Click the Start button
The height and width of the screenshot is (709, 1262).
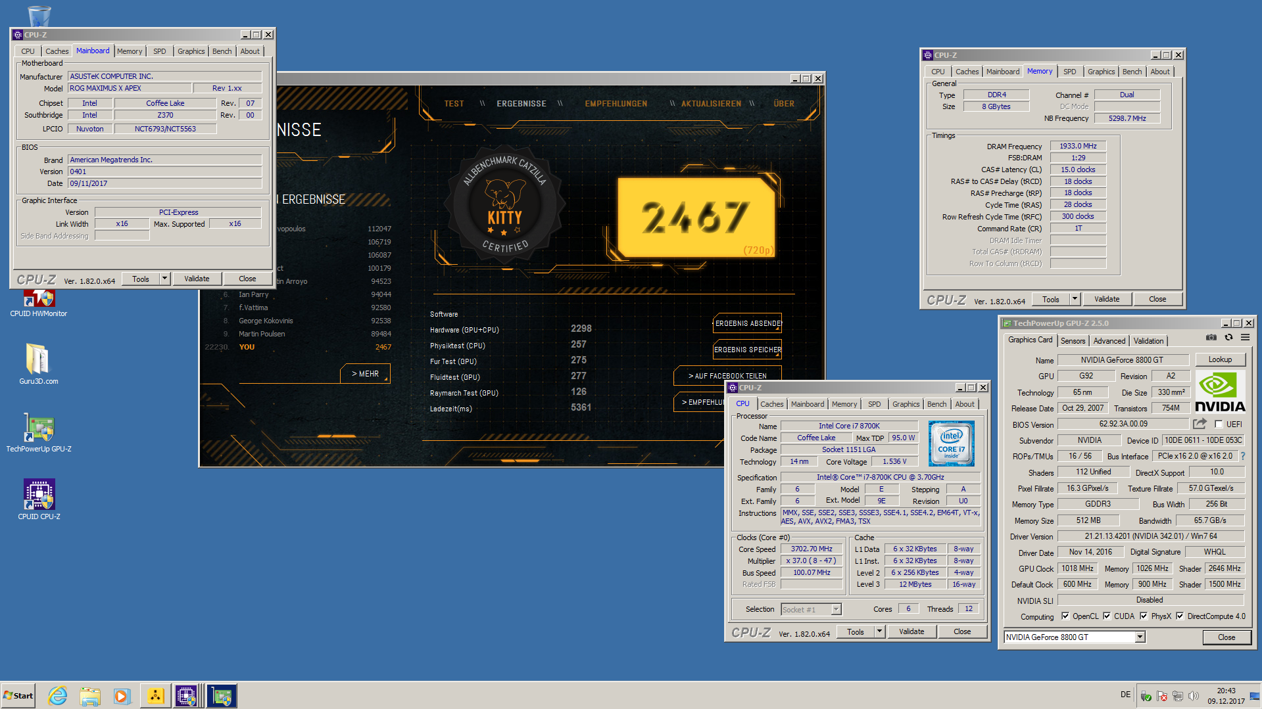pos(18,696)
